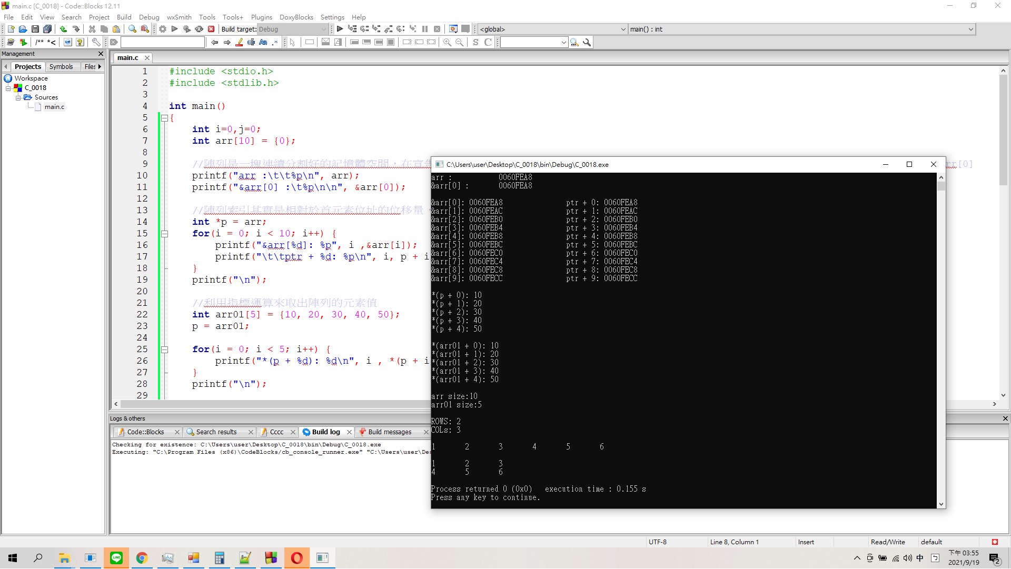Collapse the for loop fold at line 15

coord(164,234)
